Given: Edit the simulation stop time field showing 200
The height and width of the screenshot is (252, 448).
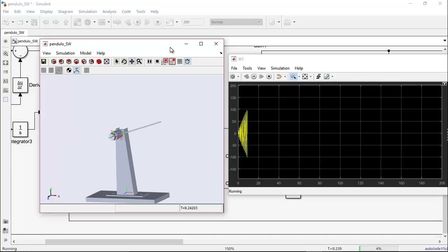Looking at the screenshot, I should point(193,22).
